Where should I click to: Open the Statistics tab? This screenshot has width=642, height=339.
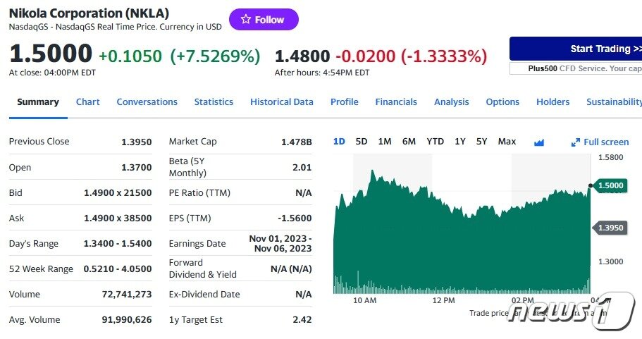coord(214,102)
